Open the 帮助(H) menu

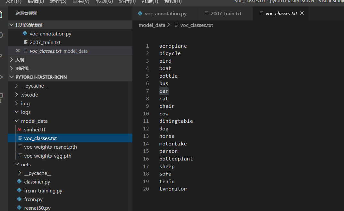(x=173, y=2)
